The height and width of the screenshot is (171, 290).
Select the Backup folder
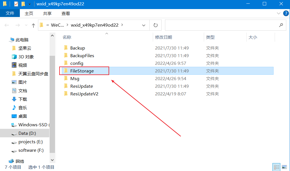pos(77,48)
